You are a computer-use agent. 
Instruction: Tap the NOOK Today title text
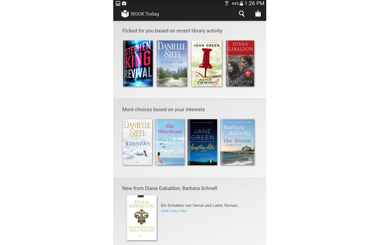click(x=145, y=14)
